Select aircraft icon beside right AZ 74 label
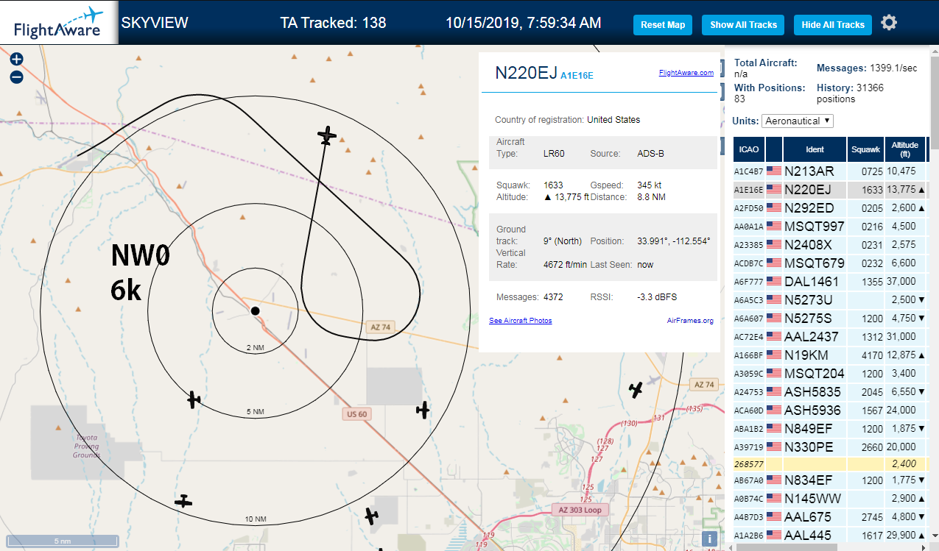The height and width of the screenshot is (551, 939). pos(636,390)
